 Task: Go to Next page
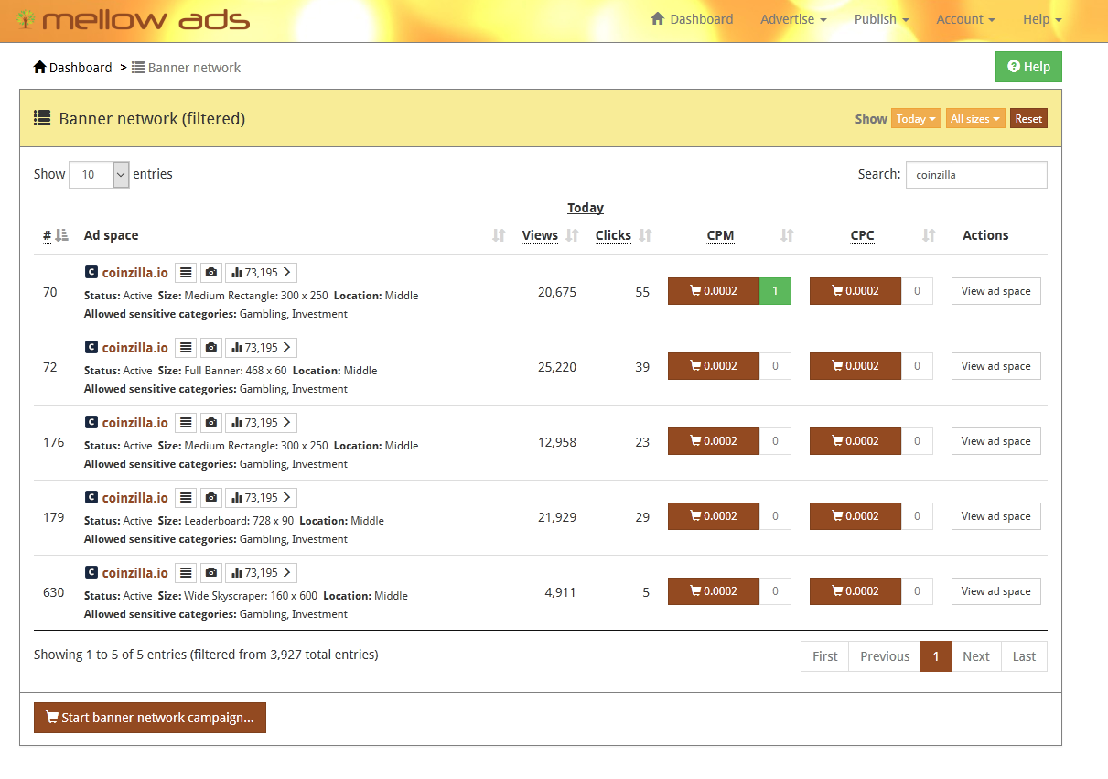coord(976,656)
